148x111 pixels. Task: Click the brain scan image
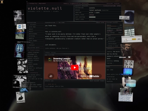coord(19,50)
